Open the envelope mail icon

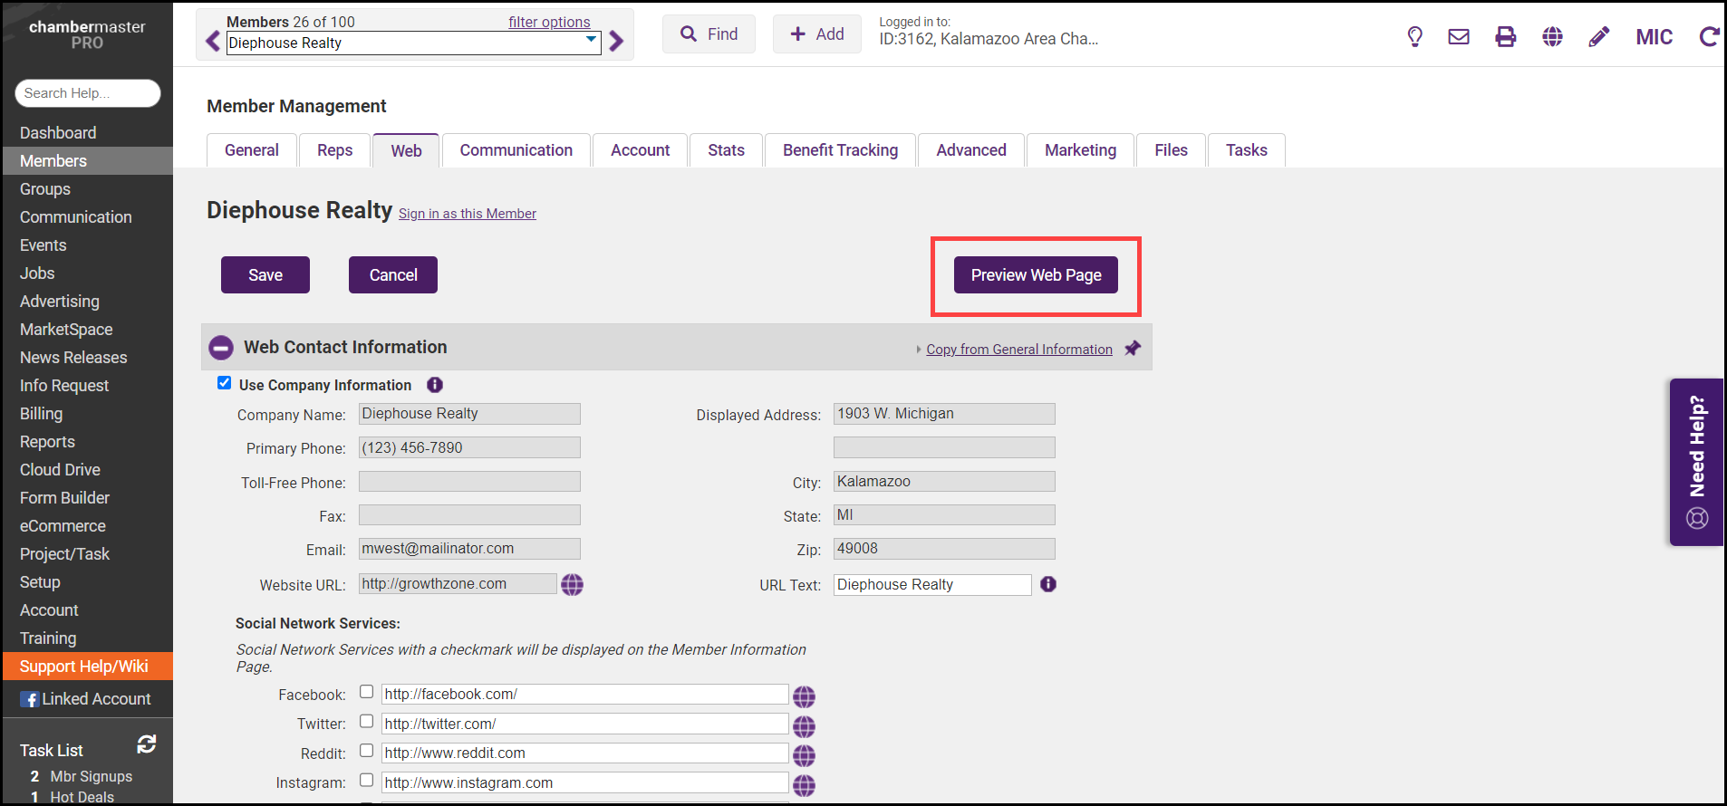click(x=1459, y=37)
